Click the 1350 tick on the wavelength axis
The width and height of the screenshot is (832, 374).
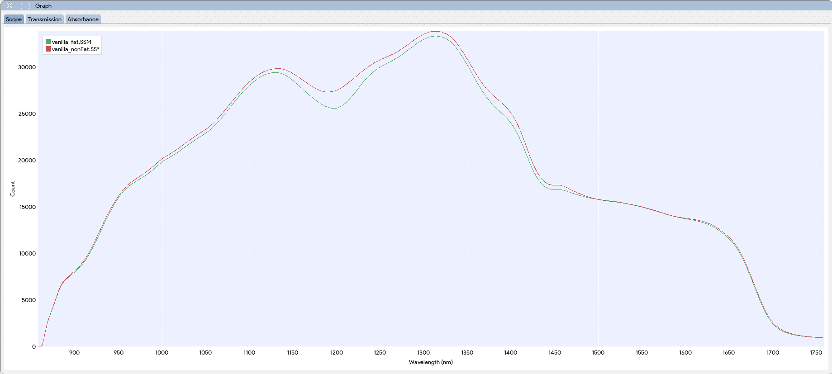click(x=467, y=353)
